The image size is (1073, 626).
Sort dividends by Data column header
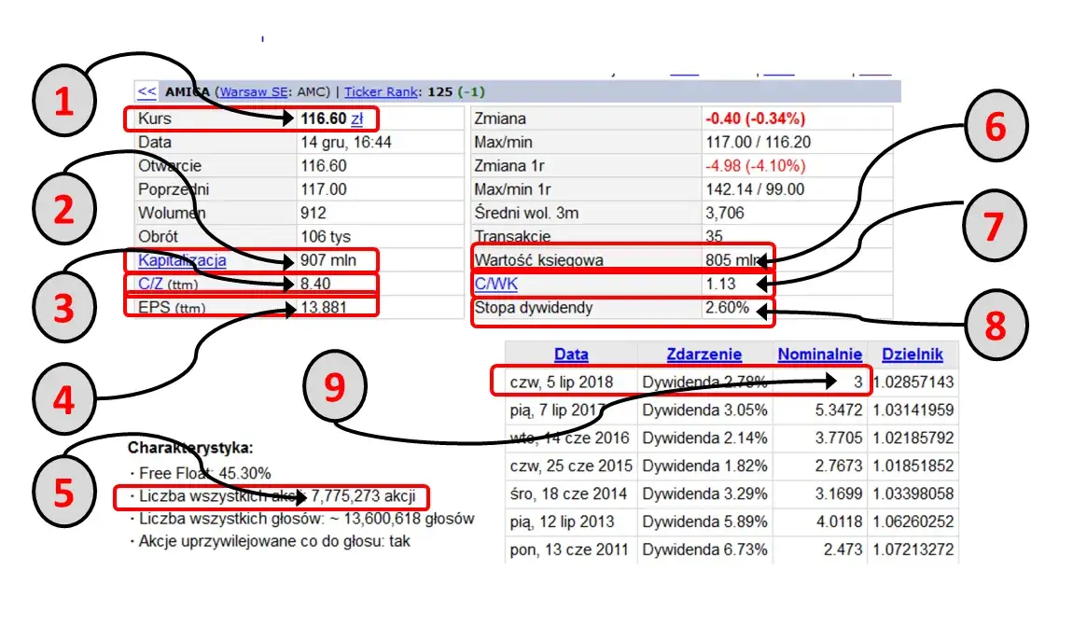point(571,354)
